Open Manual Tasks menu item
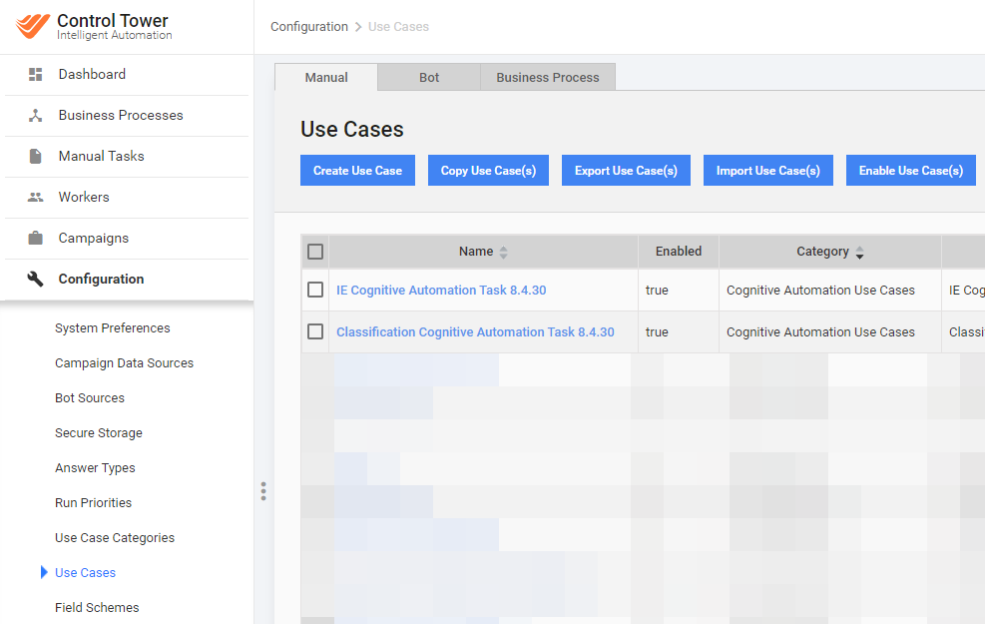 click(x=101, y=156)
